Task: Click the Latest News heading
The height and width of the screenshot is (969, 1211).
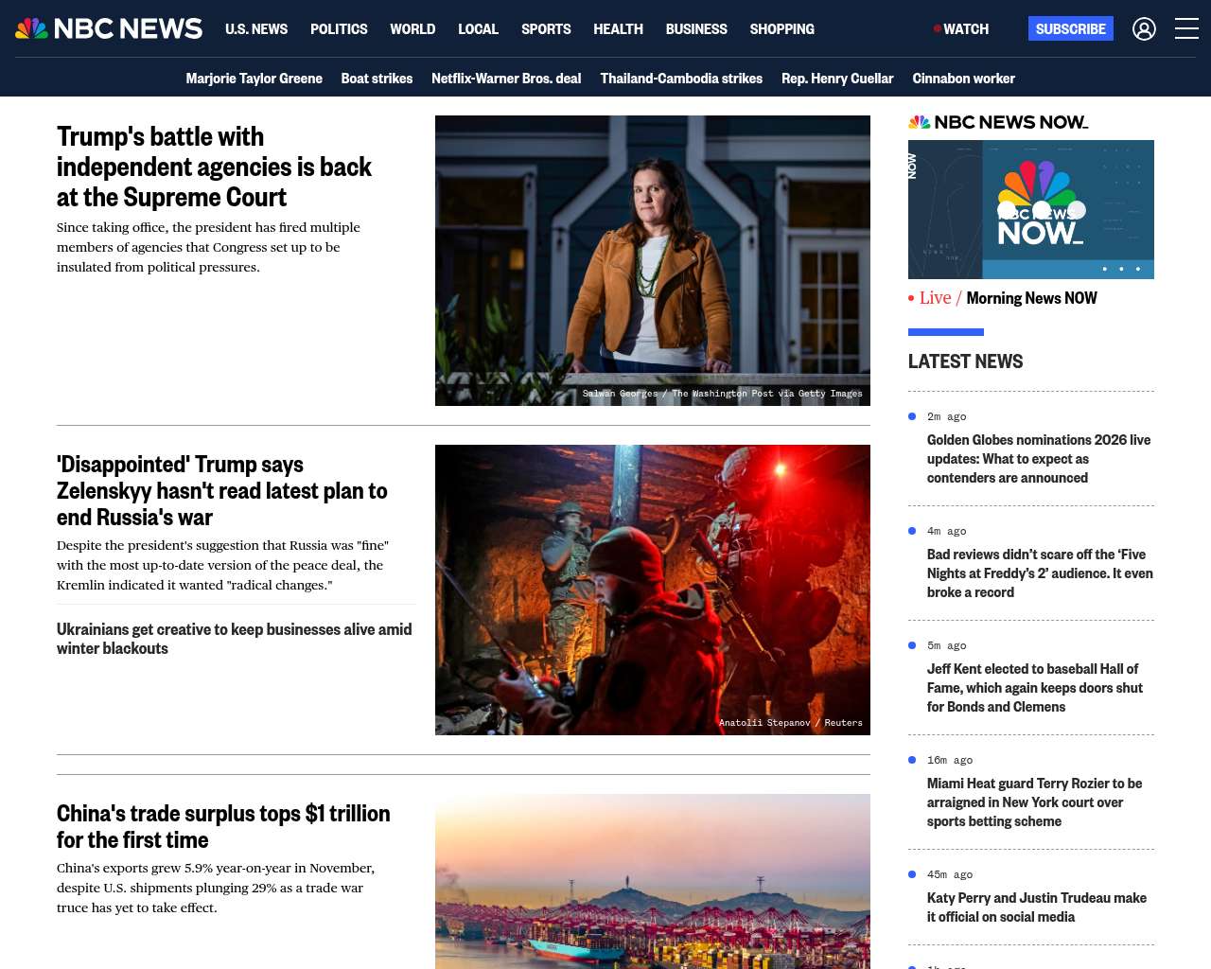Action: (x=965, y=361)
